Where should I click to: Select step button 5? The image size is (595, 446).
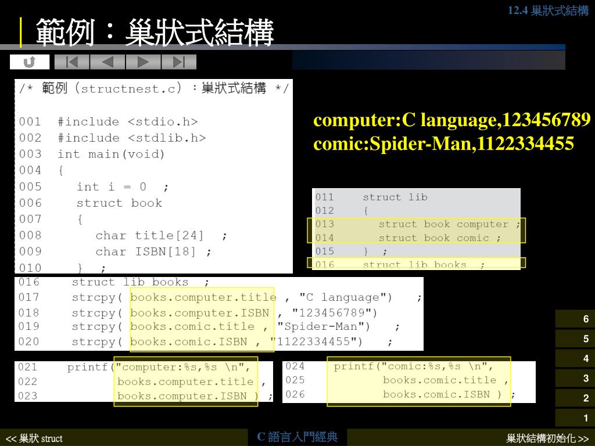(575, 339)
